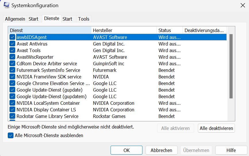Screen dimensions: 249x156
Task: Click the services list vertical scrollbar thumb
Action: 231,66
